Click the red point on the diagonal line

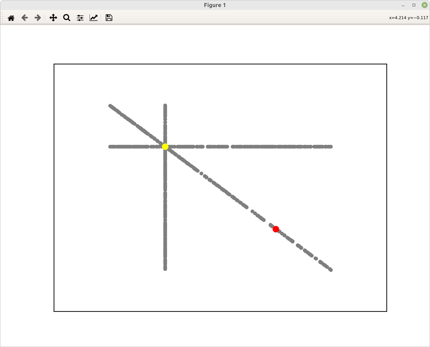click(x=276, y=229)
